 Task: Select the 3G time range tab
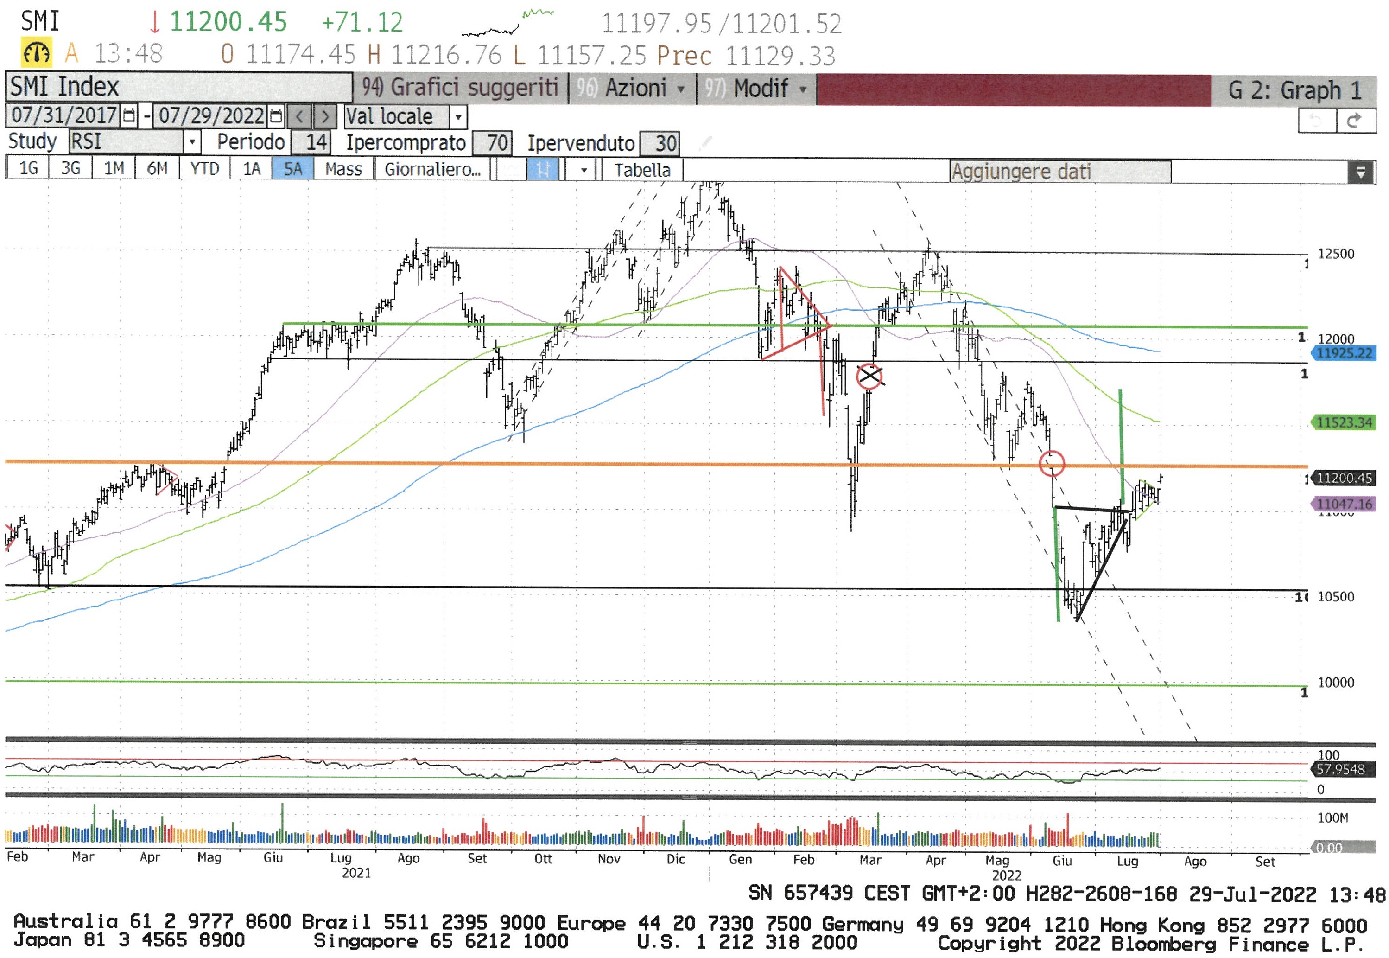[71, 168]
